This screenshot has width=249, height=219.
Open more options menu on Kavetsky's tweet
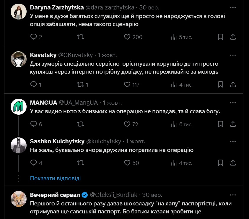[x=233, y=55]
